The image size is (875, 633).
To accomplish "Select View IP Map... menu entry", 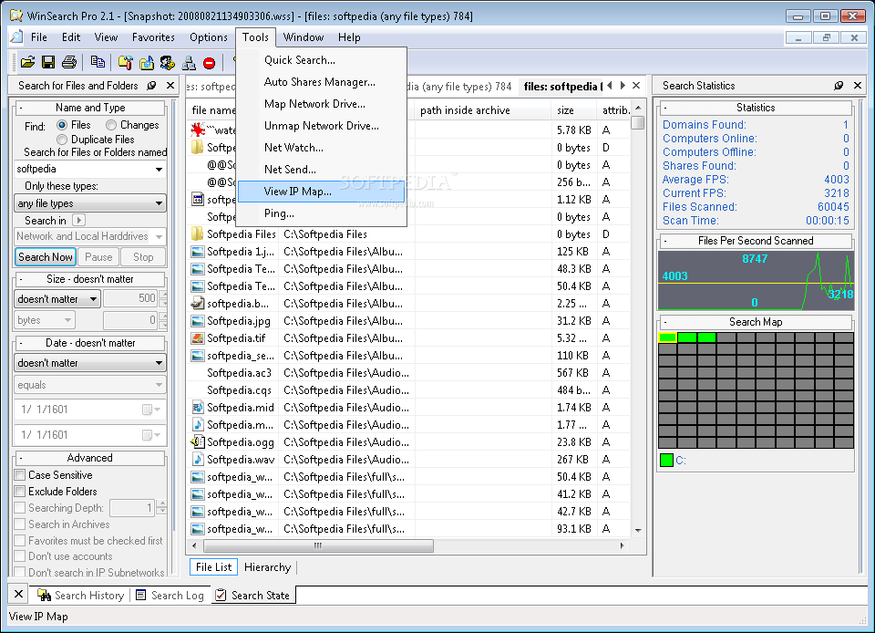I will (322, 192).
